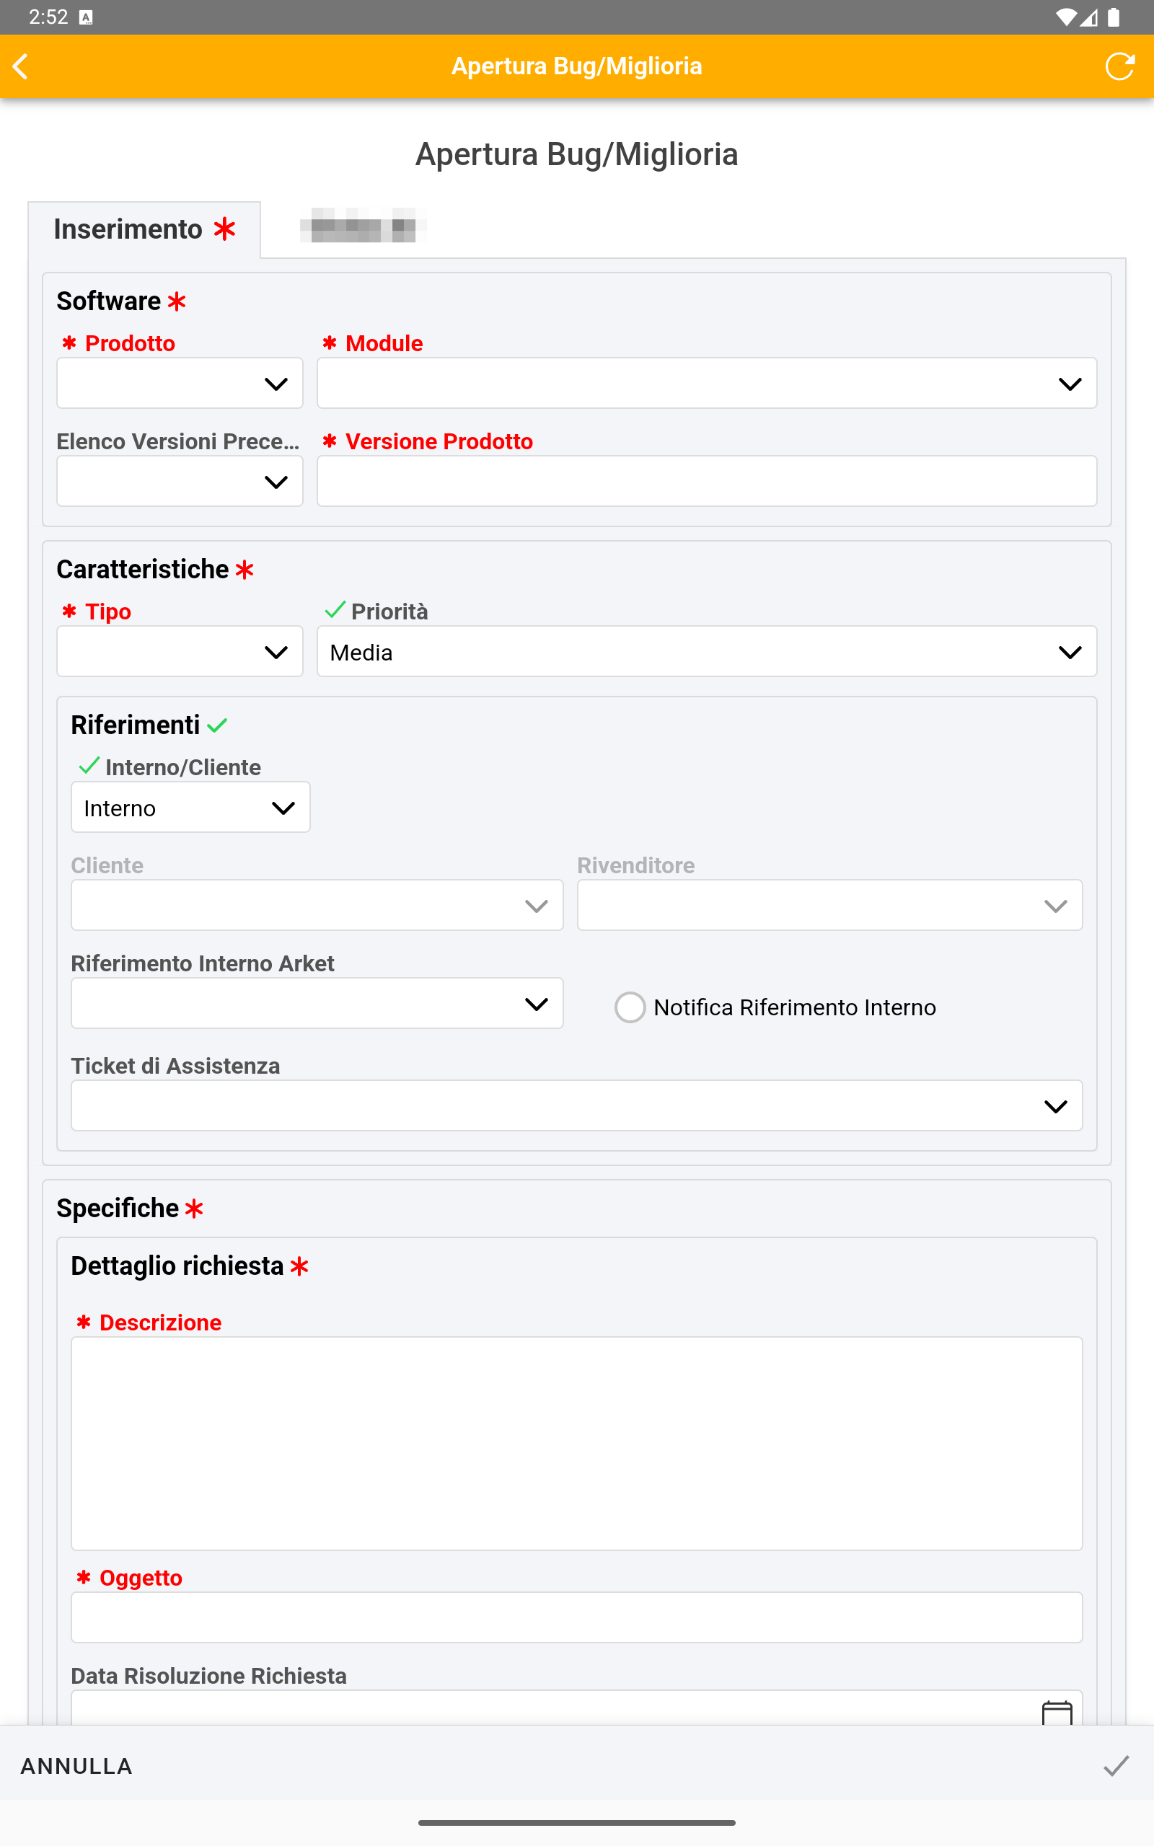Open the Tipo dropdown
1154x1846 pixels.
click(180, 651)
